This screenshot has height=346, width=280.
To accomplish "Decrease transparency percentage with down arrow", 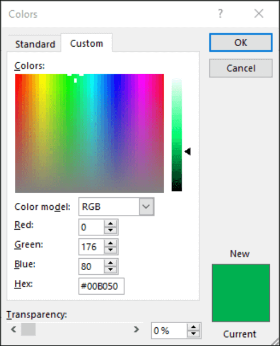I will [x=193, y=334].
